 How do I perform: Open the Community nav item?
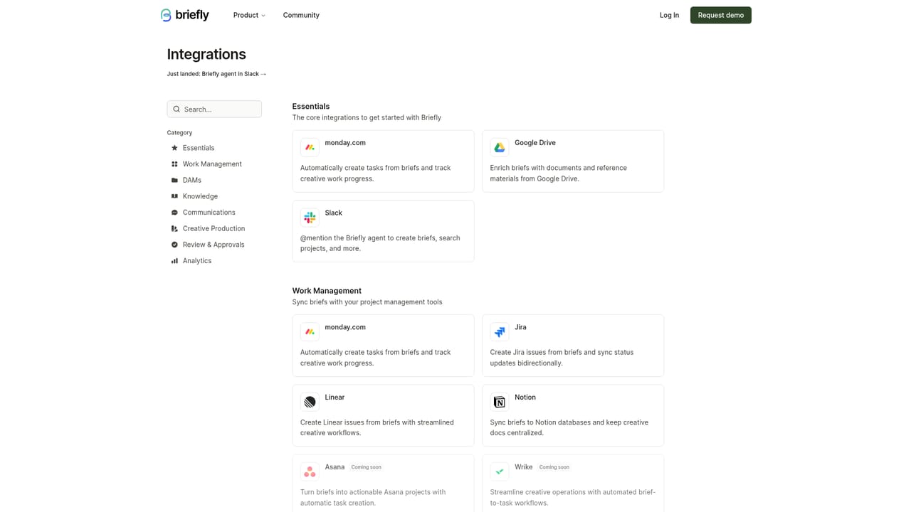pyautogui.click(x=301, y=15)
